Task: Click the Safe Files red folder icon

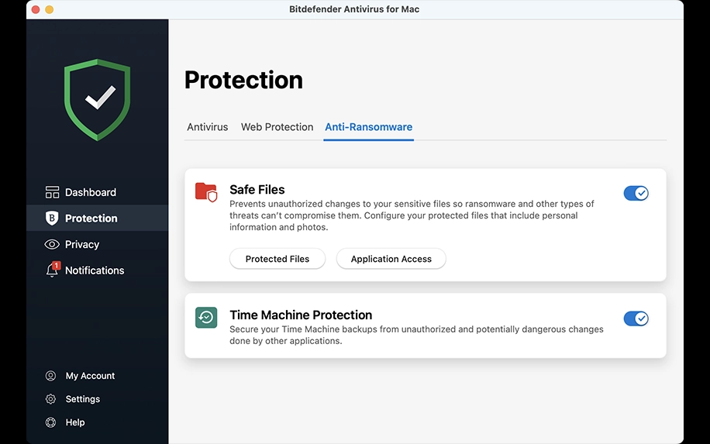Action: tap(206, 192)
